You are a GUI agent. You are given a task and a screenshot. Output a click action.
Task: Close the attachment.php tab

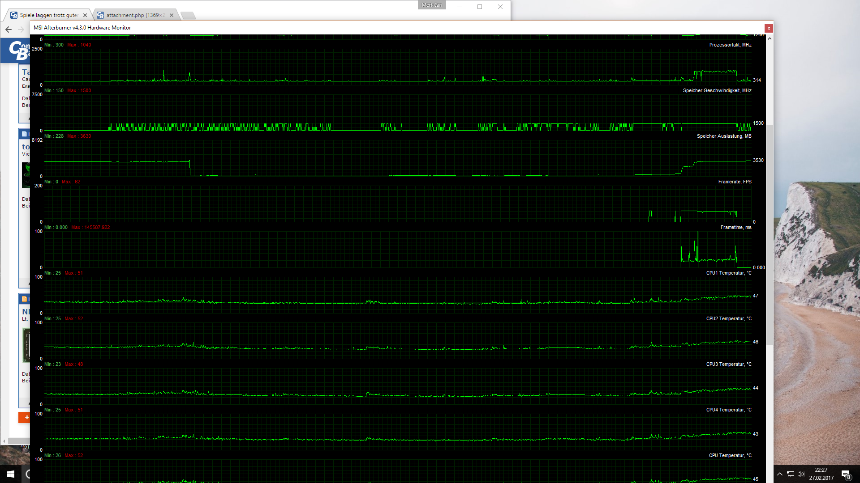tap(172, 15)
